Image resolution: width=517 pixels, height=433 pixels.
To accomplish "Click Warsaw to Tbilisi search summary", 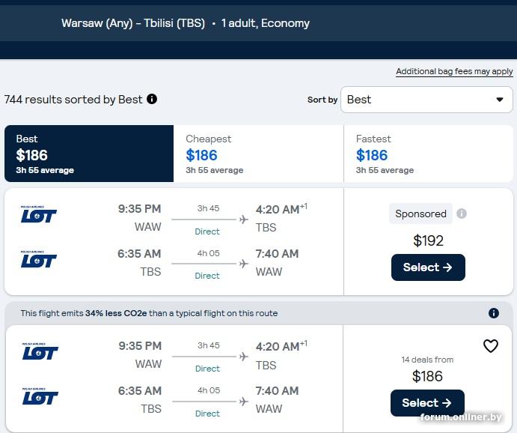I will 186,23.
